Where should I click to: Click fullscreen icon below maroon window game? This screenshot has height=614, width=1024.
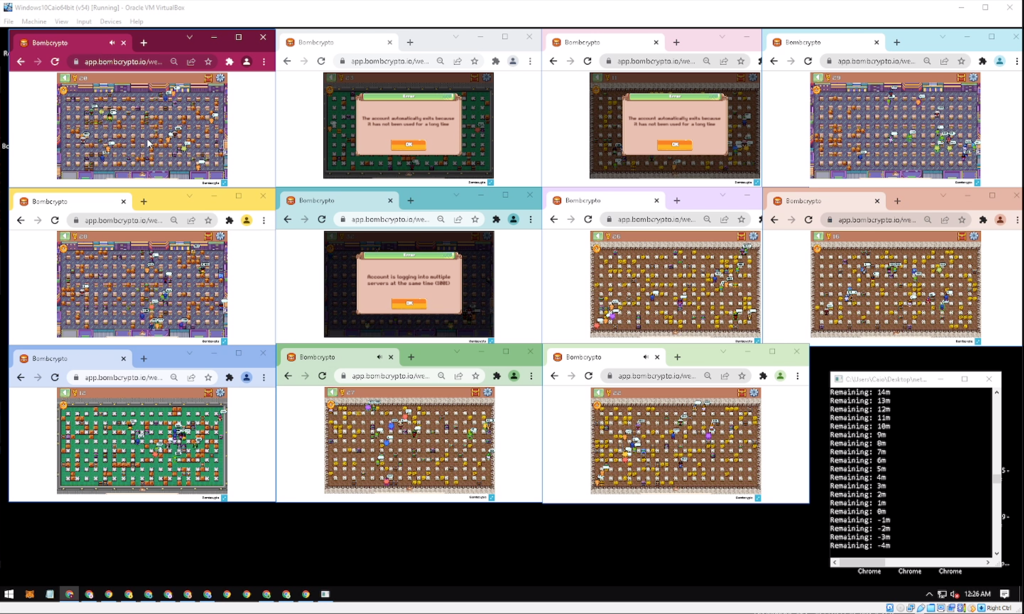224,183
